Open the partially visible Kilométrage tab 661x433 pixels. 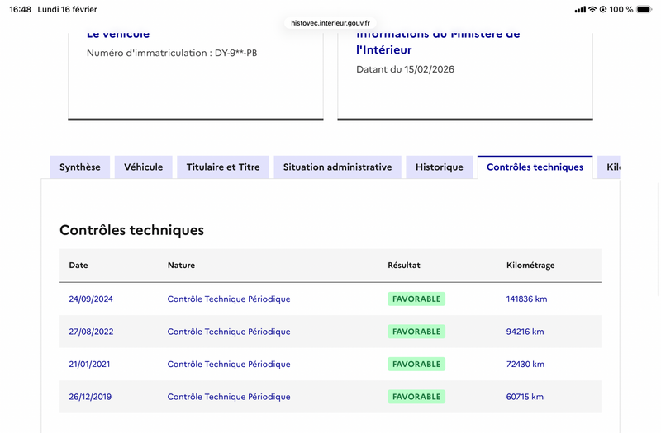(609, 167)
